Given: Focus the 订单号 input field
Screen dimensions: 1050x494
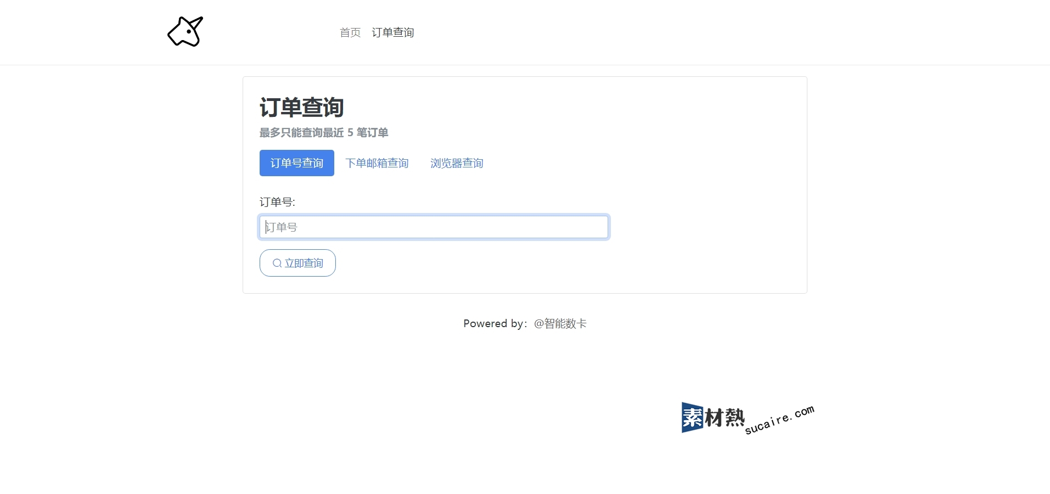Looking at the screenshot, I should [434, 227].
